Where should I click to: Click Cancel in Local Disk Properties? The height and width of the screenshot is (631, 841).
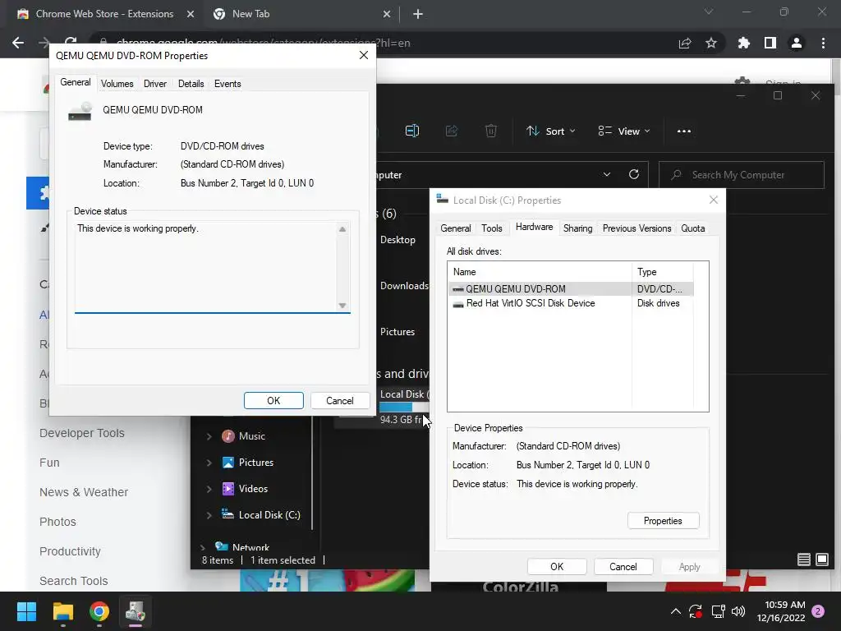(x=623, y=567)
